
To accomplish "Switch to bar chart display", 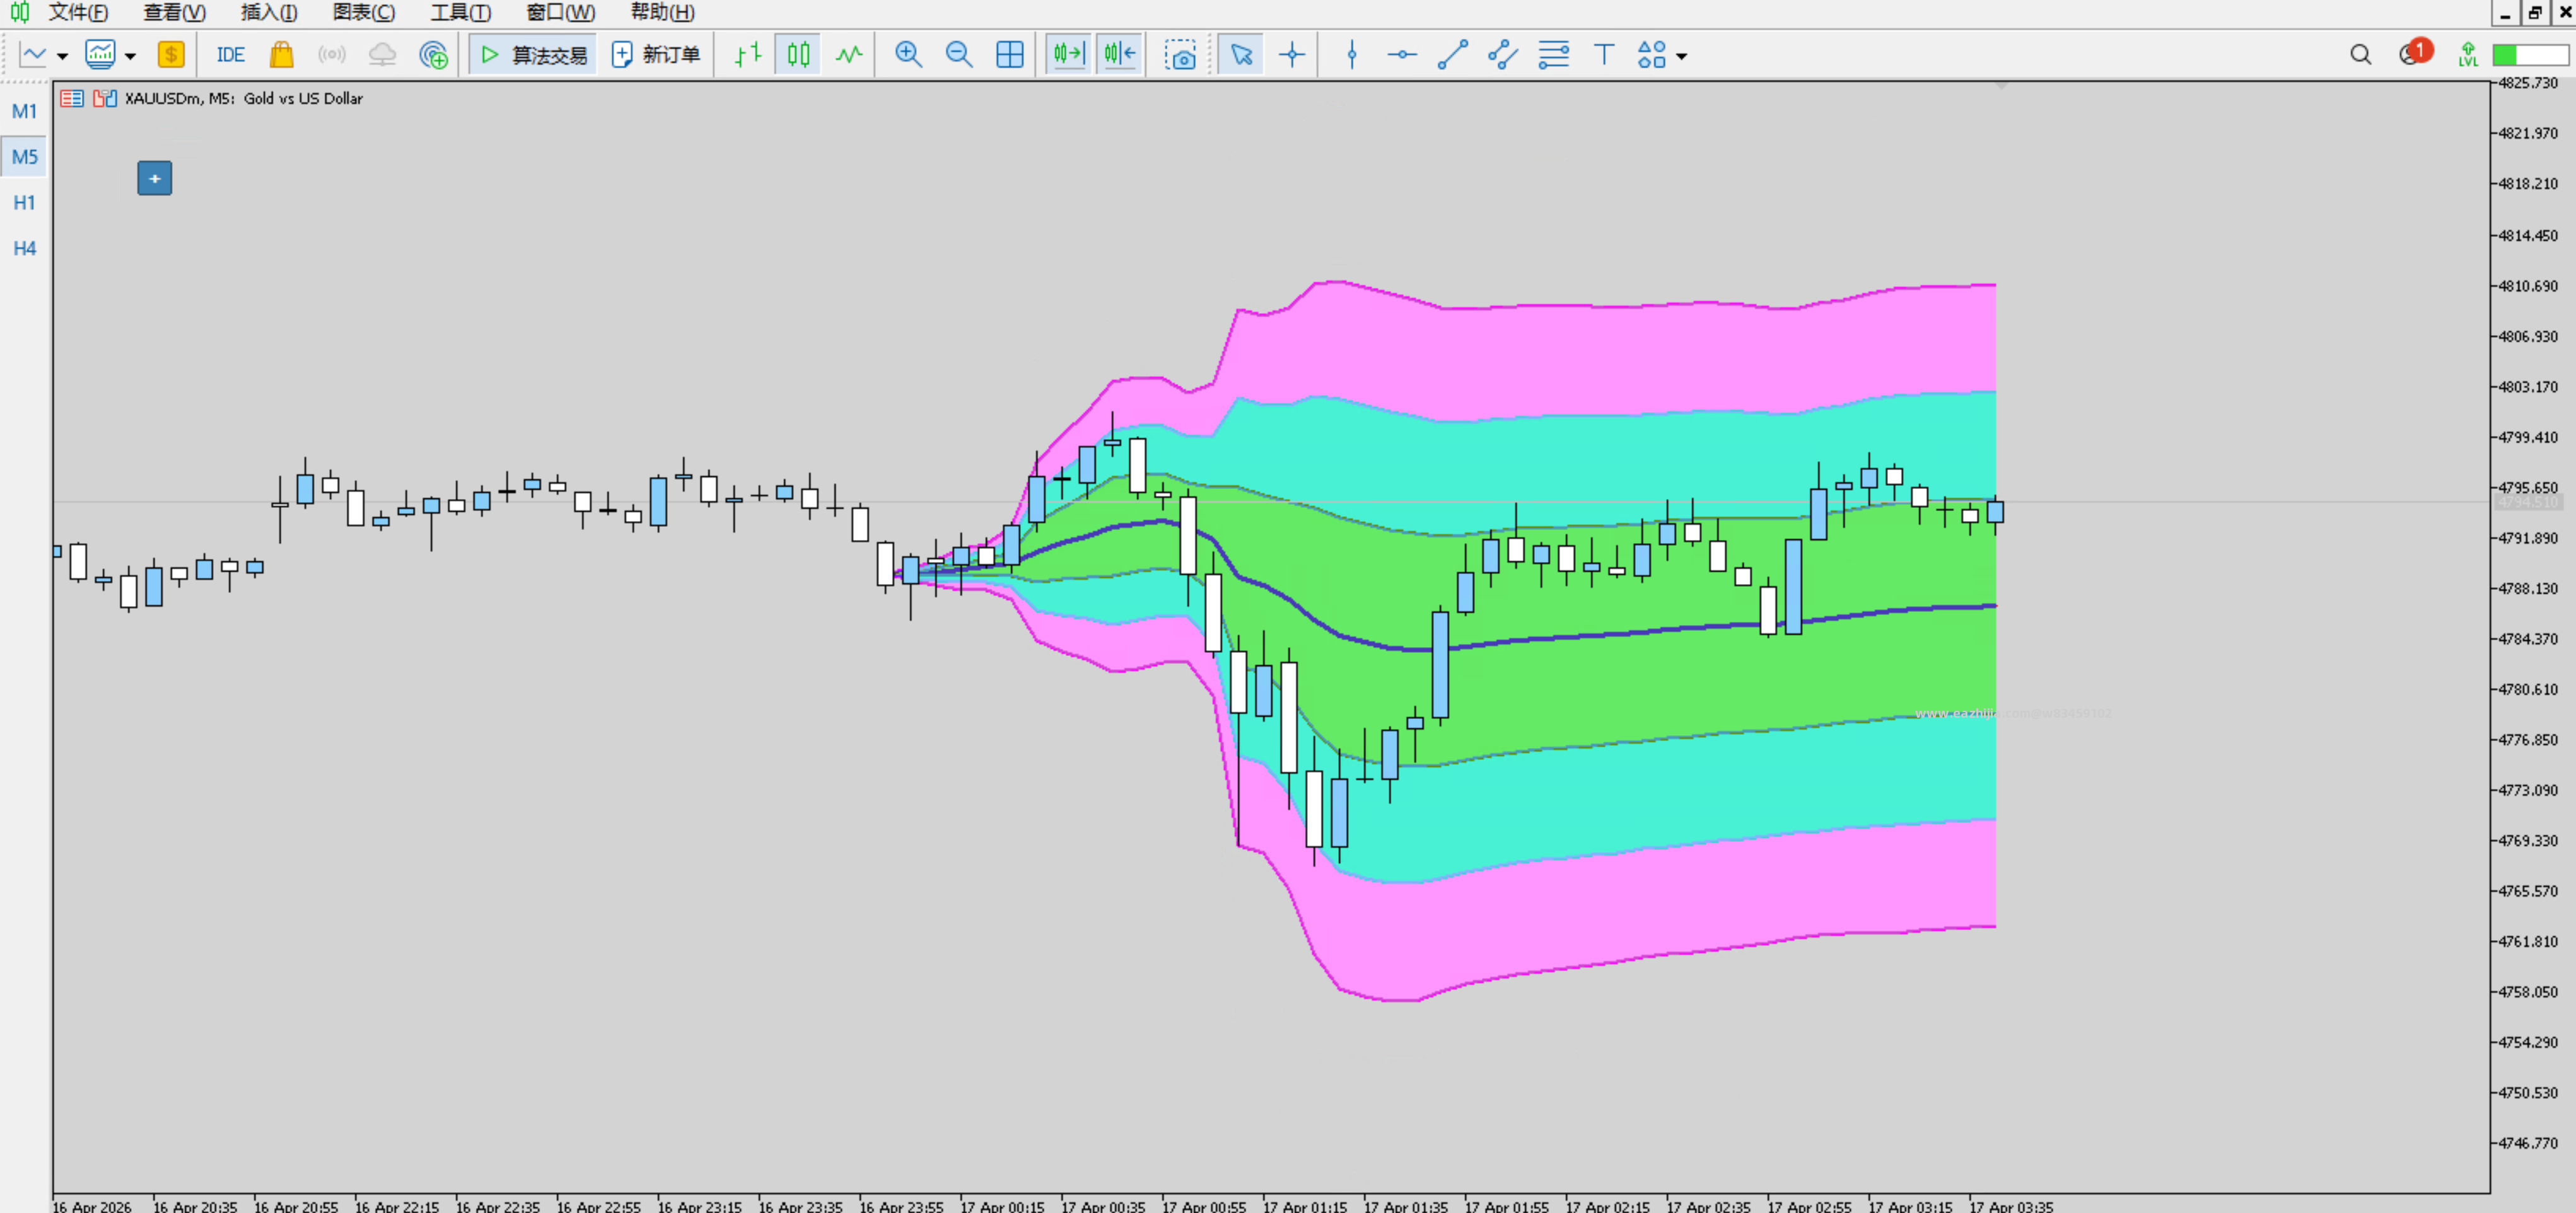I will pyautogui.click(x=747, y=55).
